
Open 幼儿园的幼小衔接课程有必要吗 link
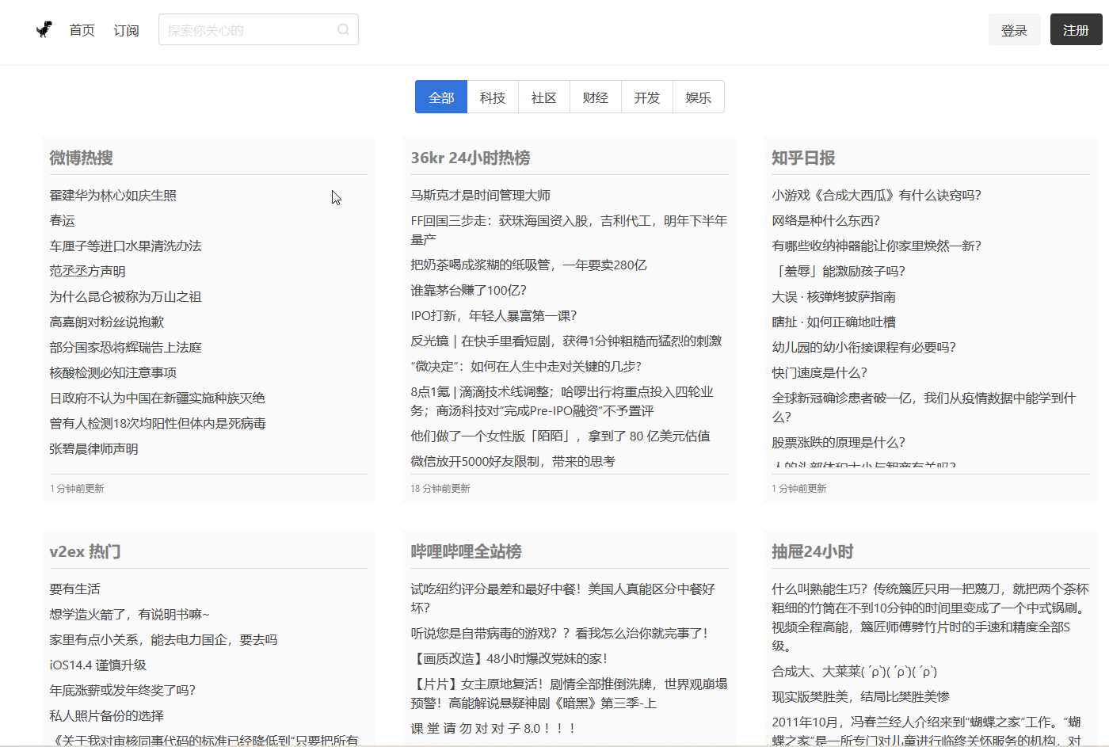tap(863, 348)
